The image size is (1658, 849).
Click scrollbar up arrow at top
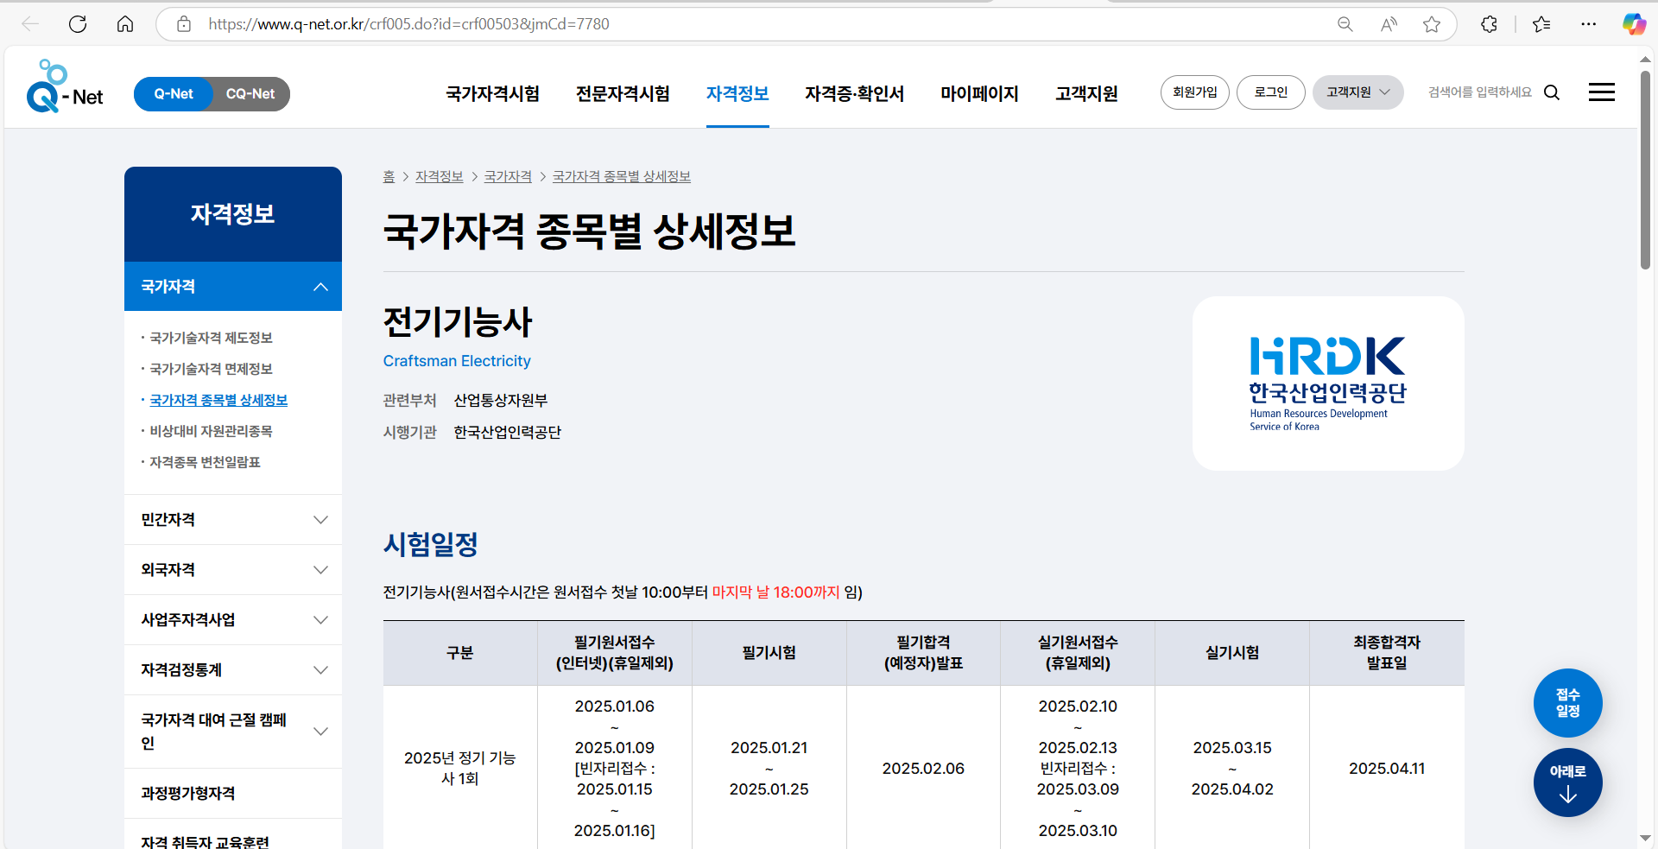(x=1646, y=60)
